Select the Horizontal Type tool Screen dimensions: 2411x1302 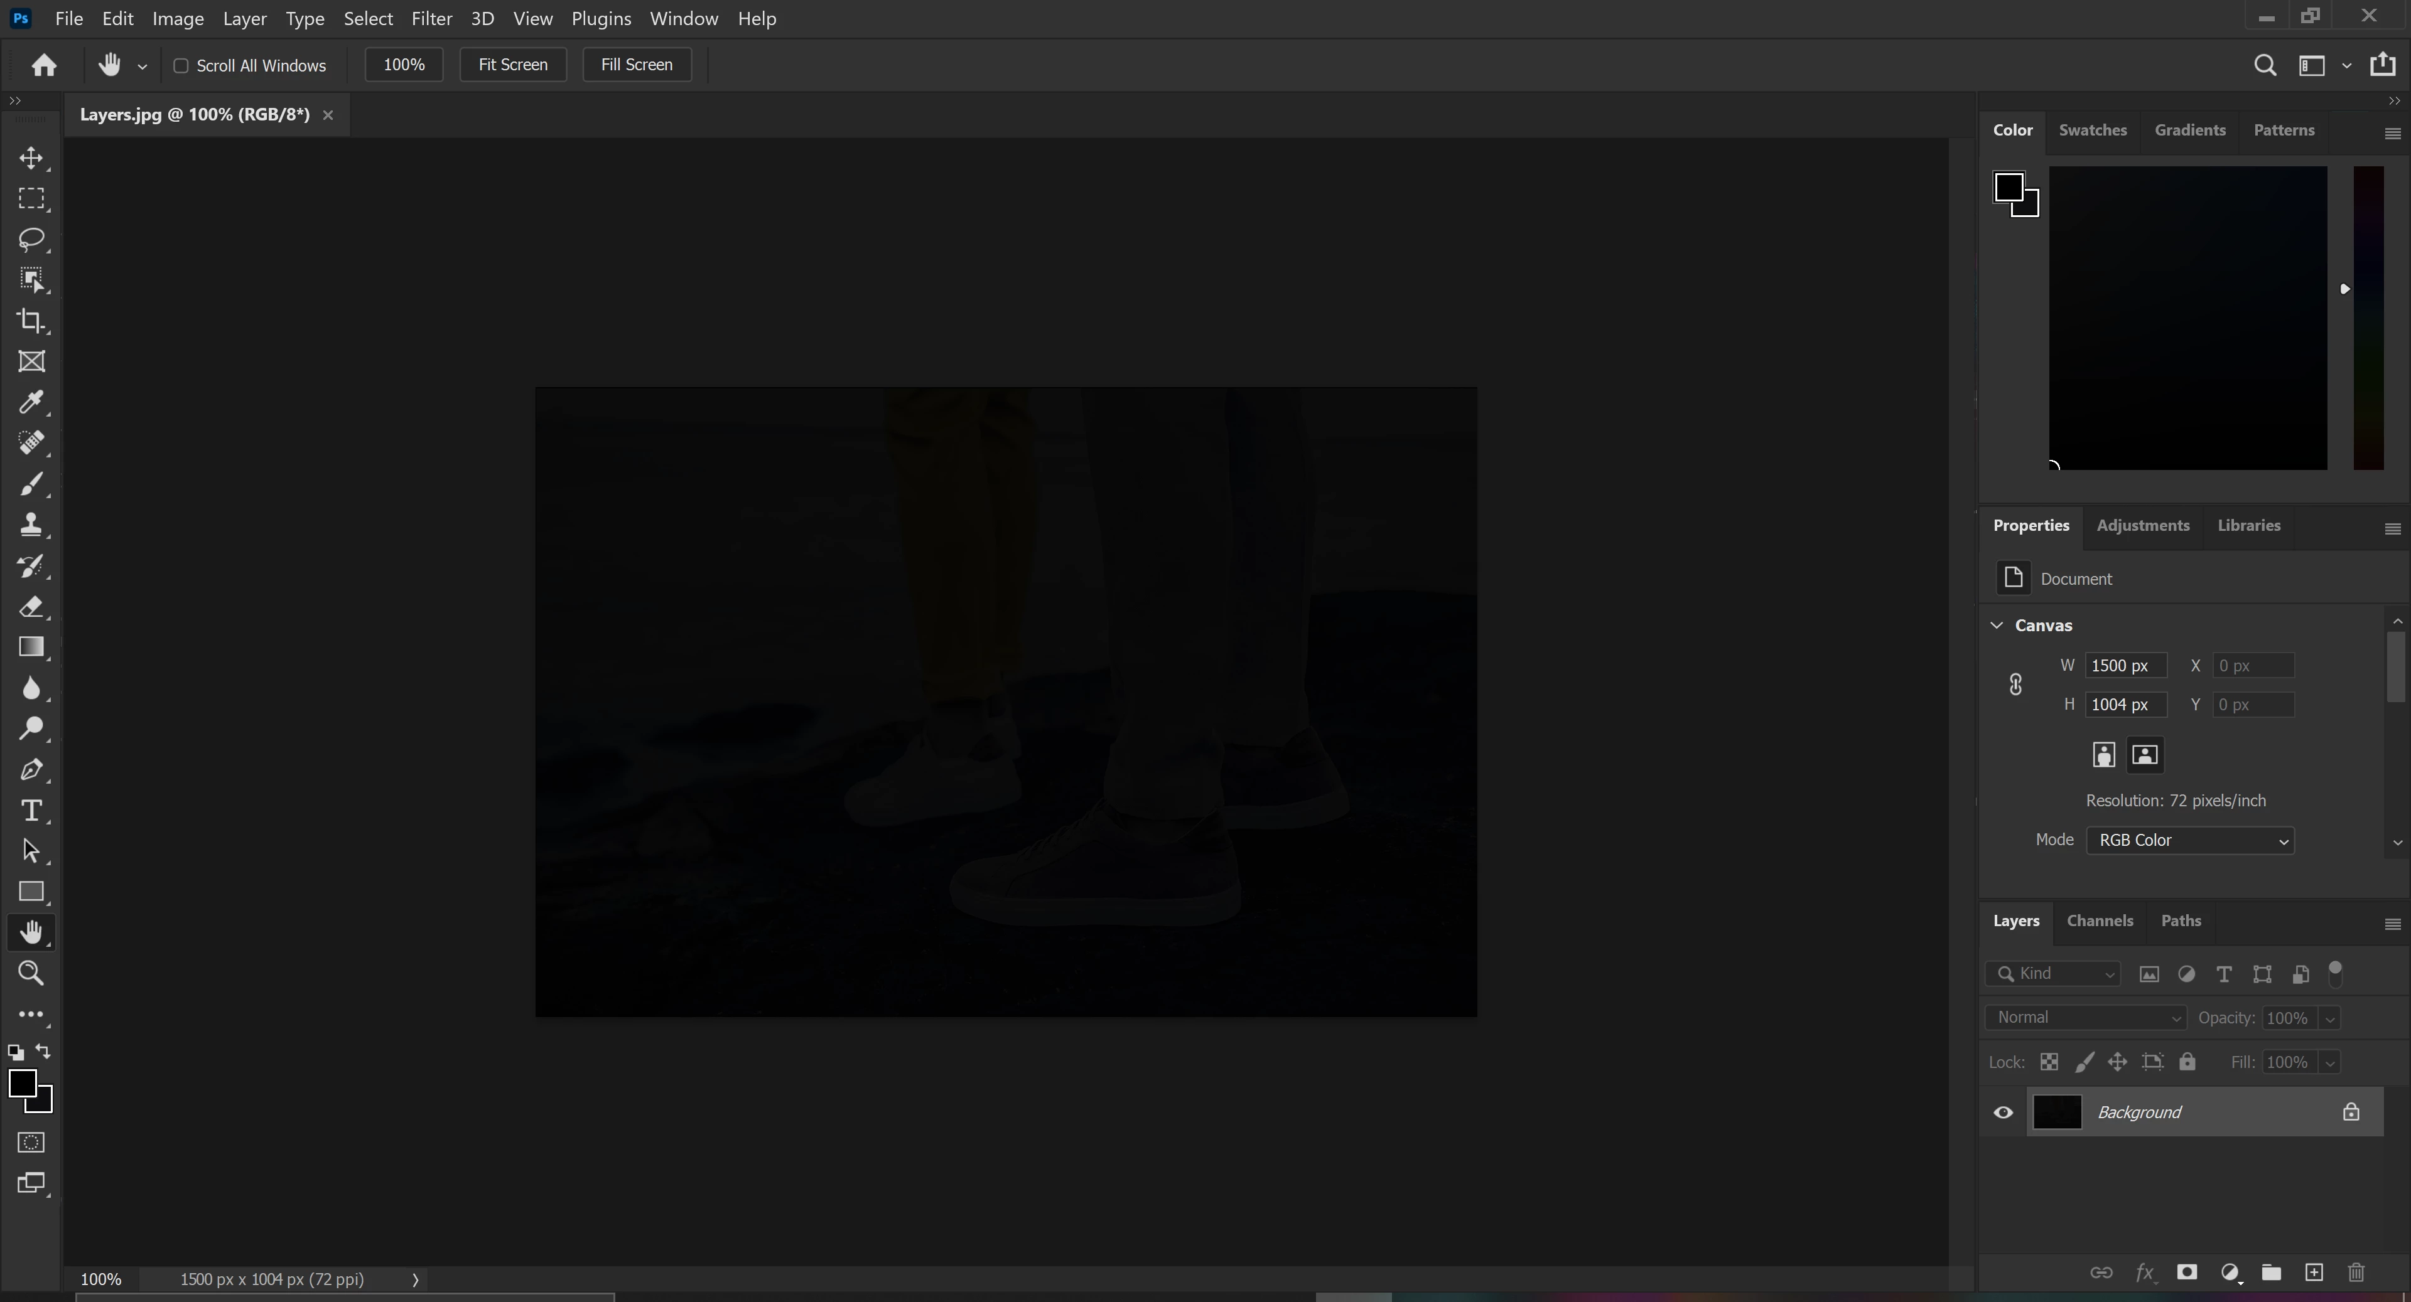31,810
